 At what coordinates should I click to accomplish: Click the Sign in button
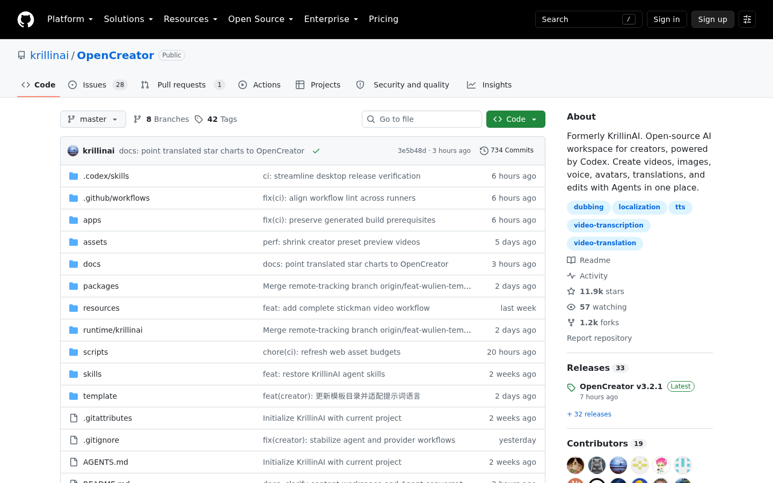point(667,19)
